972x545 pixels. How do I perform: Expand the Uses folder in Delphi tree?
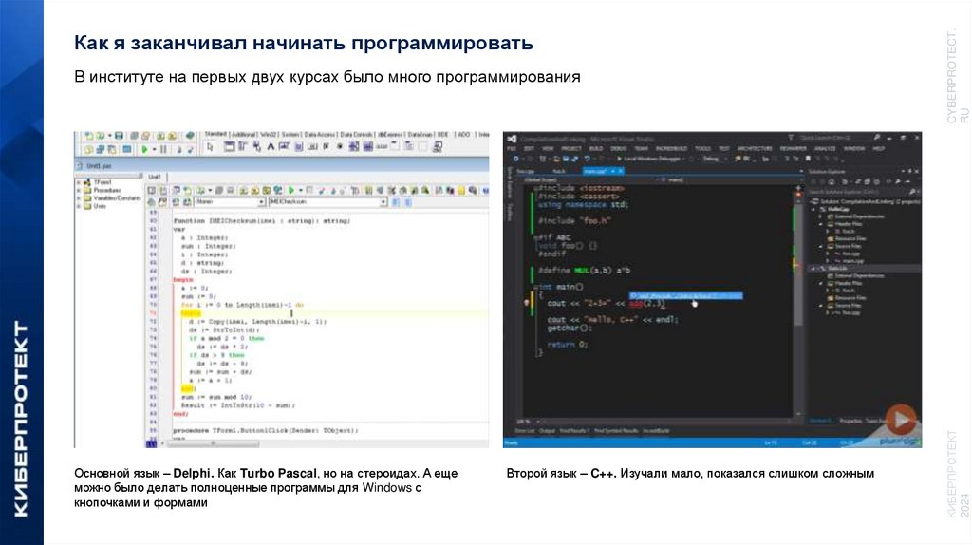(79, 206)
